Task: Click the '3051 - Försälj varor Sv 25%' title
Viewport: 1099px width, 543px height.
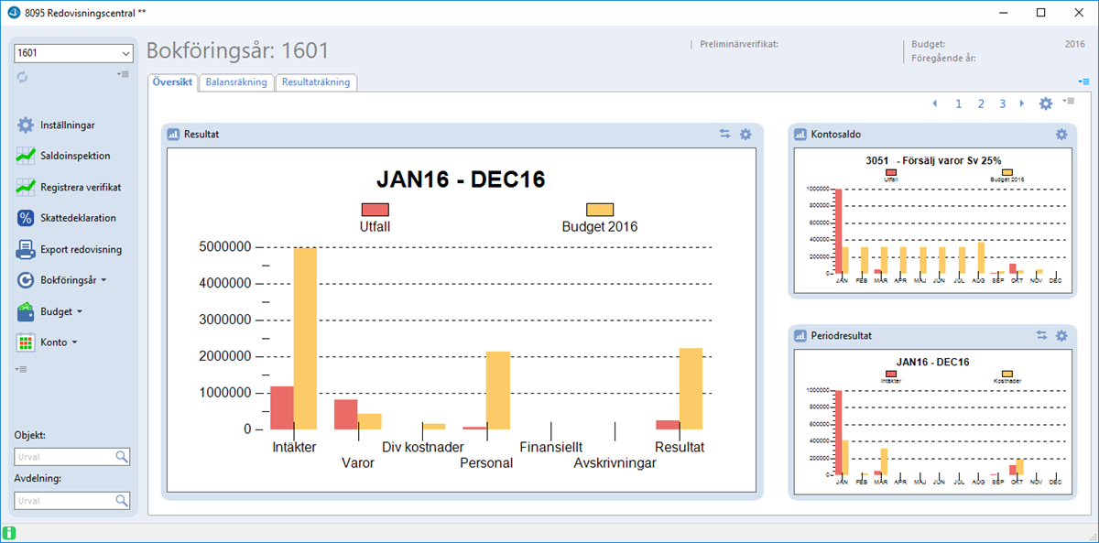Action: coord(933,160)
